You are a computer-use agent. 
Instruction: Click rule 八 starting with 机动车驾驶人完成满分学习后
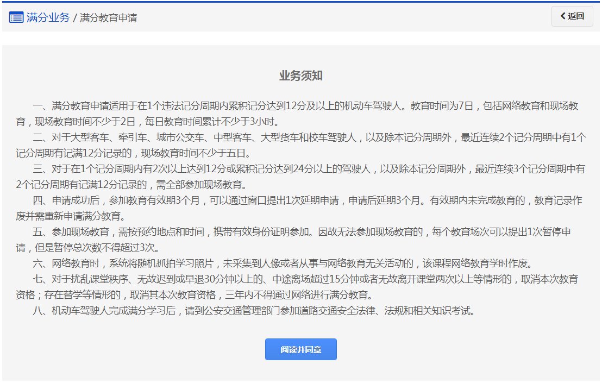255,312
